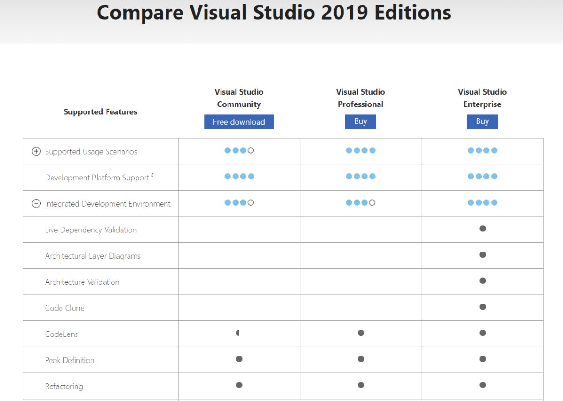The image size is (563, 401).
Task: Click the Development Platform Support footnote 2
Action: point(152,175)
